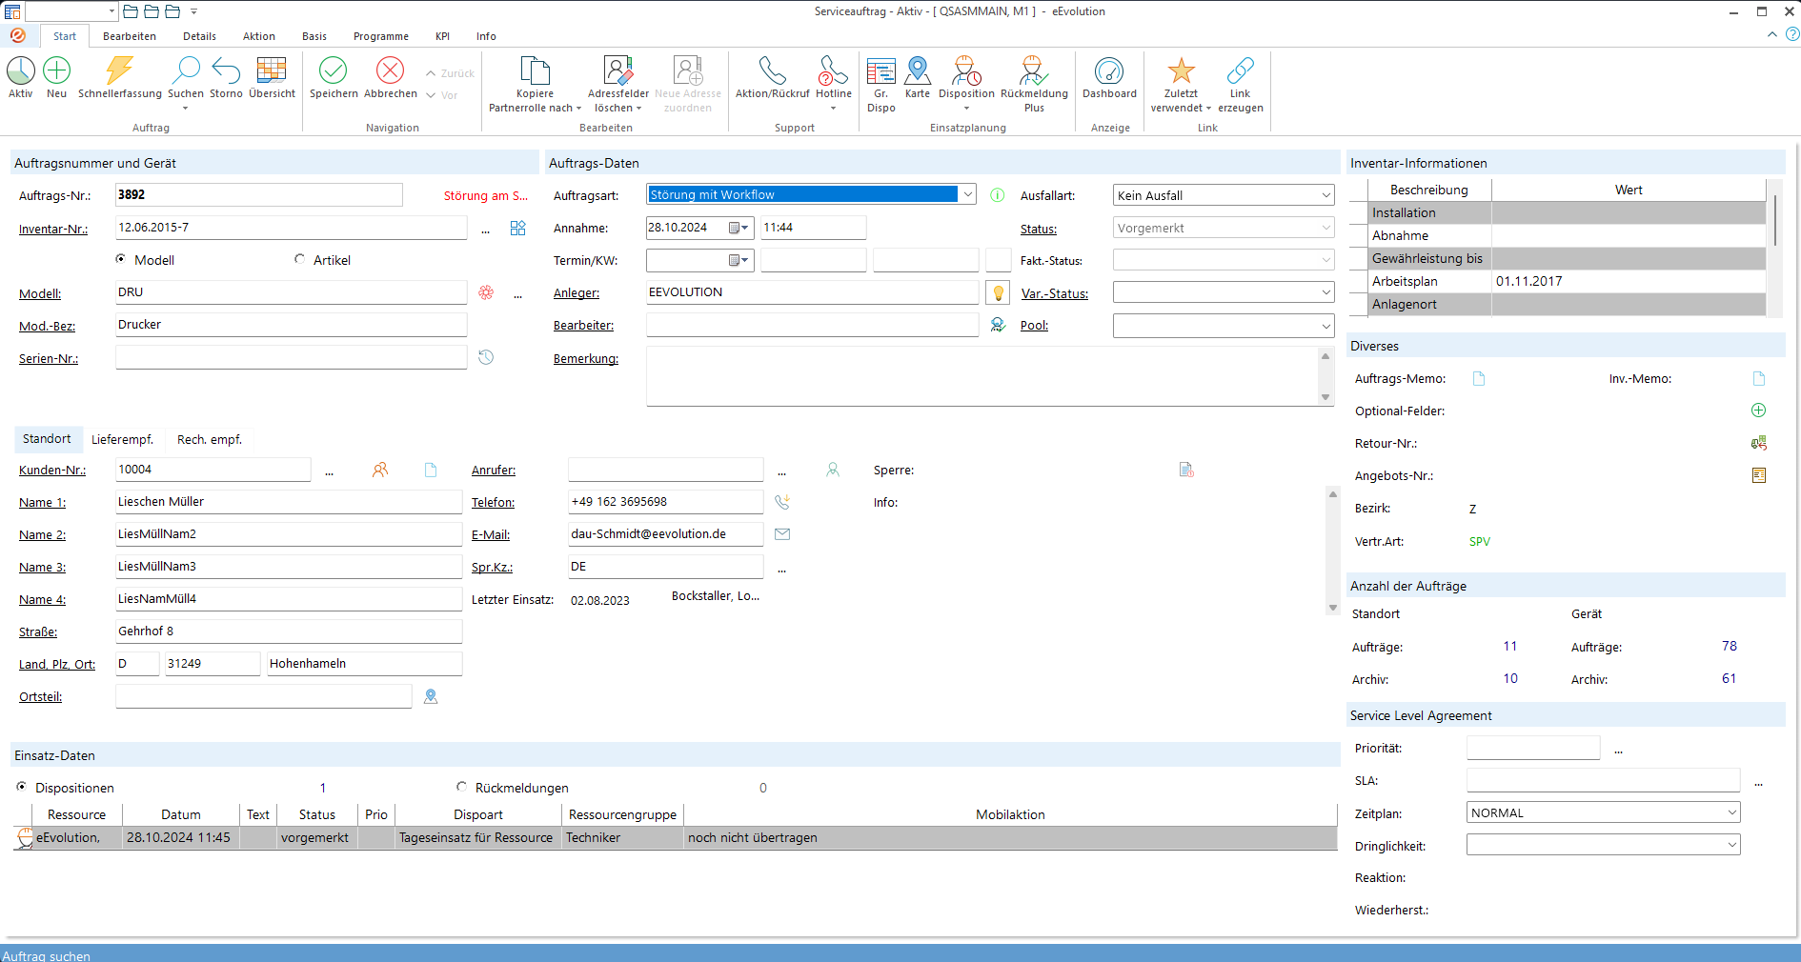
Task: Click envelope icon beside E-Mail field
Action: pos(782,534)
